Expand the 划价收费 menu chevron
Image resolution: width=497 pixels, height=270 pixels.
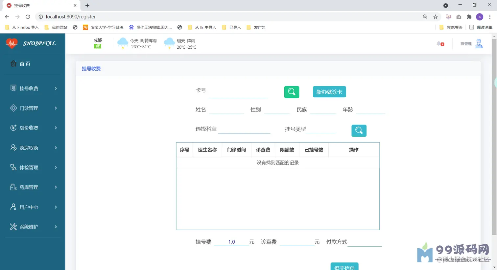(x=56, y=128)
